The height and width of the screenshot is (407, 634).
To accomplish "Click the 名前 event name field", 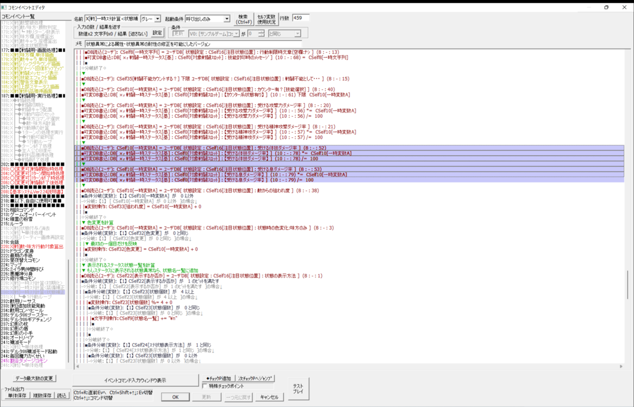I will (x=111, y=19).
